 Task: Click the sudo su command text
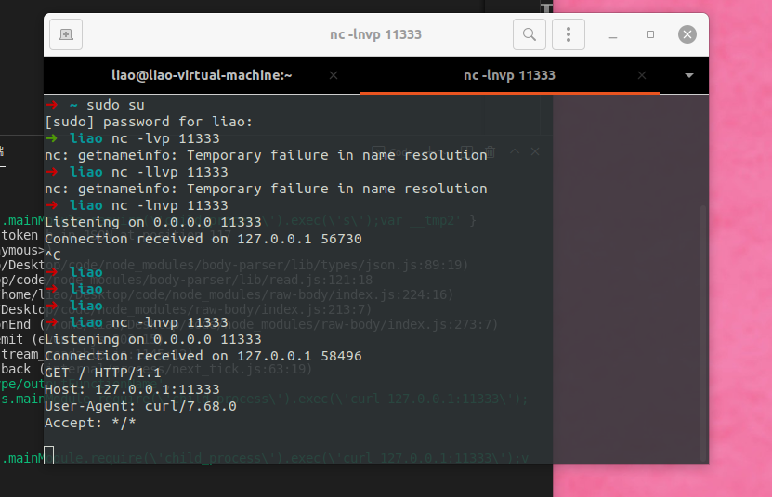coord(116,105)
